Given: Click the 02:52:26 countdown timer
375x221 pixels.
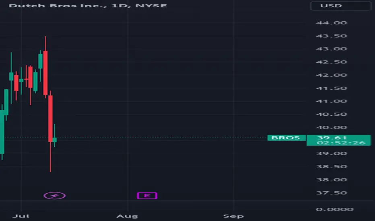Looking at the screenshot, I should tap(341, 143).
